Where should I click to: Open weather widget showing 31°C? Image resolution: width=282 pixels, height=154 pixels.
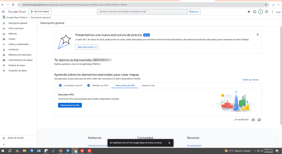click(237, 151)
